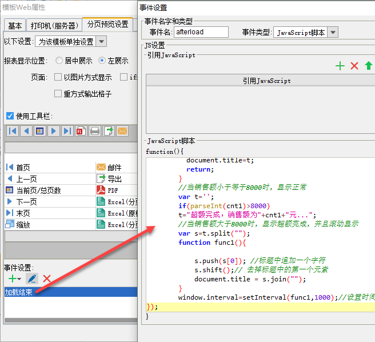This screenshot has width=375, height=342.
Task: Click the red X to delete event
Action: point(47,279)
